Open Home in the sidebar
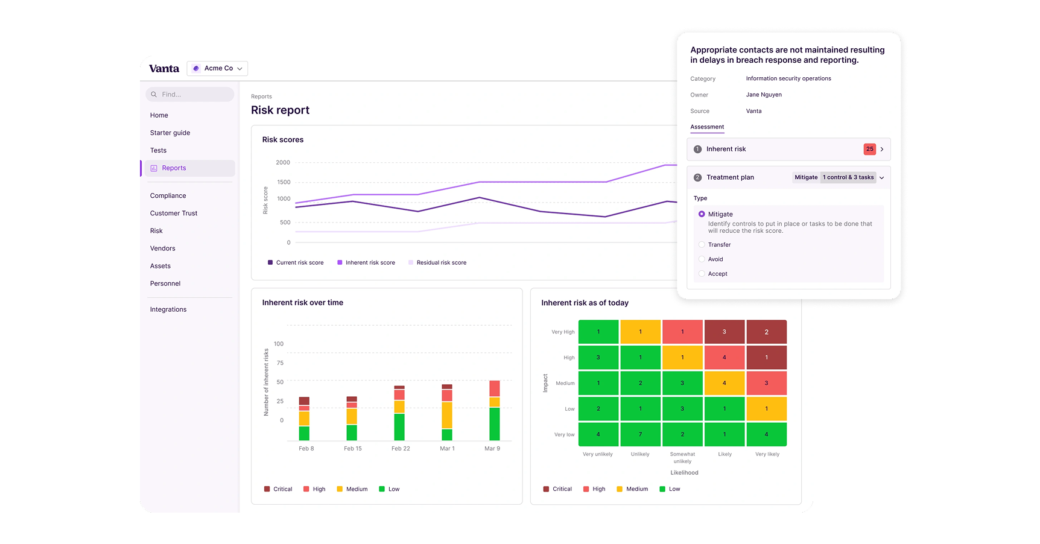This screenshot has height=544, width=1040. tap(159, 115)
